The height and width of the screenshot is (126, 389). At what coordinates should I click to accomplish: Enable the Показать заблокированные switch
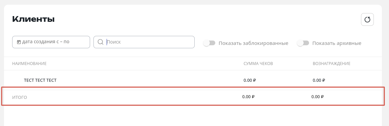pyautogui.click(x=209, y=43)
